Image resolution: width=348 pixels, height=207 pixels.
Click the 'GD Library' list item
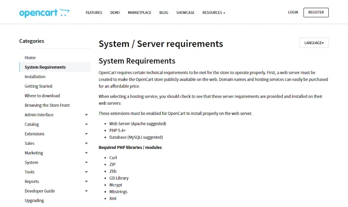pos(119,178)
